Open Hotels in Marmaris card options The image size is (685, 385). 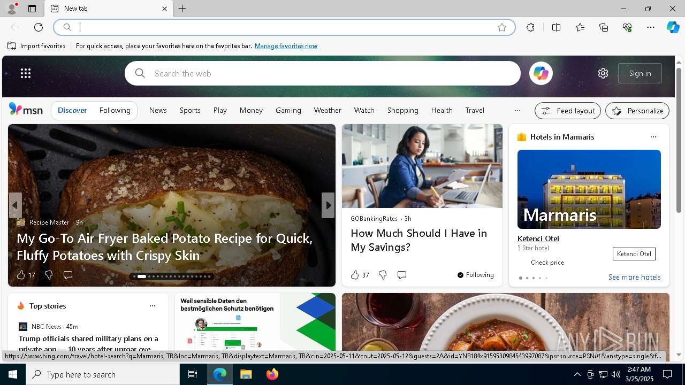pyautogui.click(x=653, y=137)
